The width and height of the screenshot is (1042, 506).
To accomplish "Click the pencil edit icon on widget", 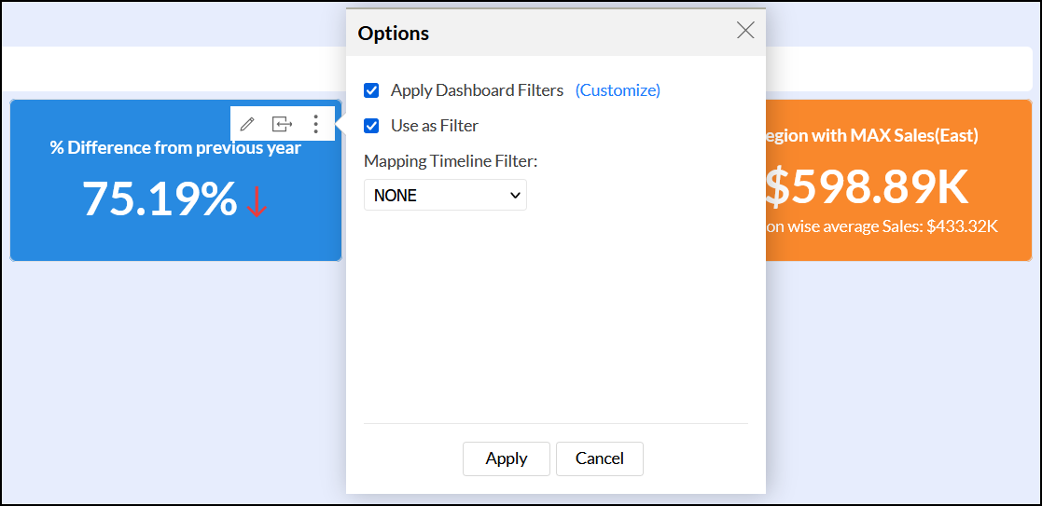I will [x=247, y=124].
